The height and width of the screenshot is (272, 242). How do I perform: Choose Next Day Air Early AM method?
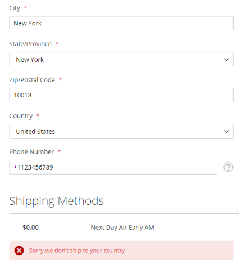(x=122, y=228)
